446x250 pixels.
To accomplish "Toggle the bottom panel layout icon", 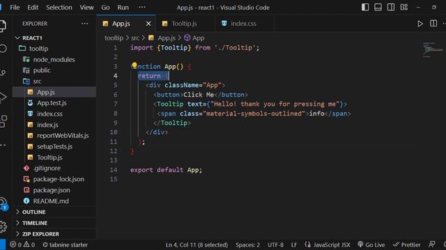I will pos(378,8).
